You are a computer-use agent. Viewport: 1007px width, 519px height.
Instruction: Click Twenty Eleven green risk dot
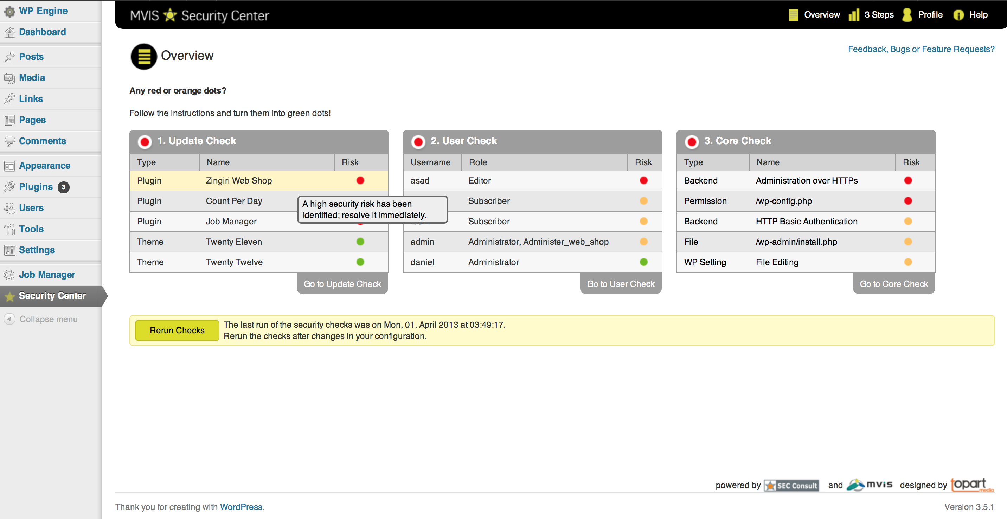click(360, 242)
